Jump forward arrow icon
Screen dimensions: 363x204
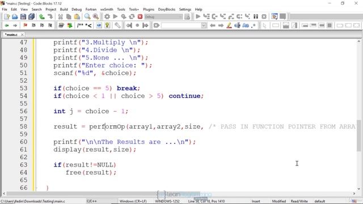(x=15, y=25)
